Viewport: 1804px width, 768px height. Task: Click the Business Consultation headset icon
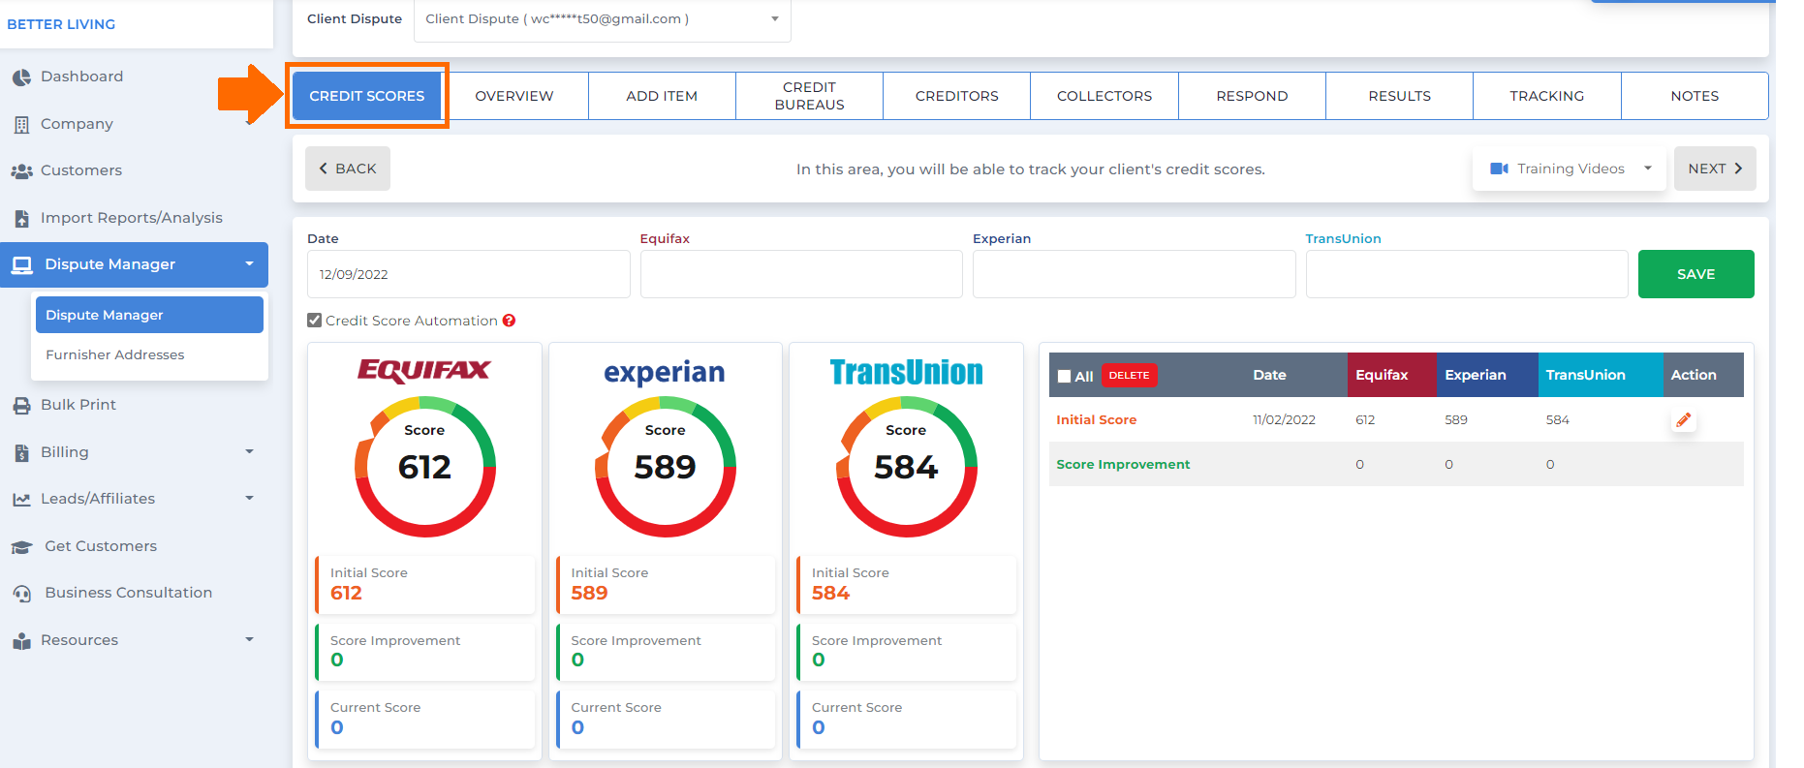[21, 594]
